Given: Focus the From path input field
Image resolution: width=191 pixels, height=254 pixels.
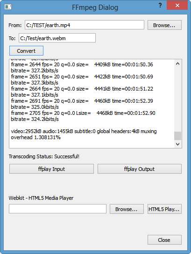Looking at the screenshot, I should [85, 25].
